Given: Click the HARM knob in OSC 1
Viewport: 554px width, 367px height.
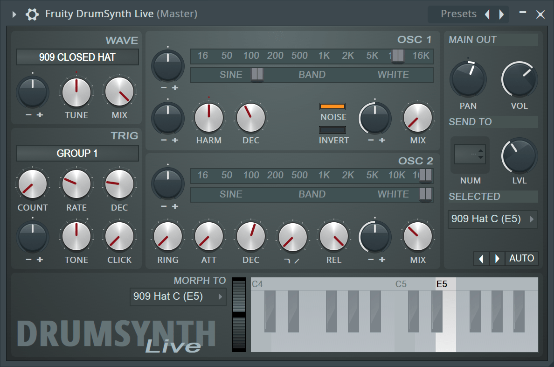Looking at the screenshot, I should 209,118.
